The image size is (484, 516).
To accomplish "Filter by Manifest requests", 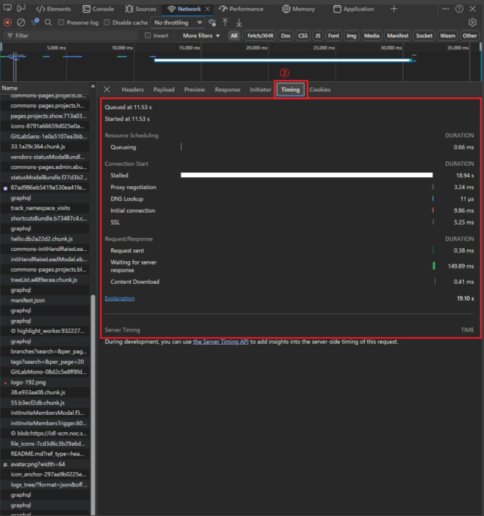I will tap(398, 35).
